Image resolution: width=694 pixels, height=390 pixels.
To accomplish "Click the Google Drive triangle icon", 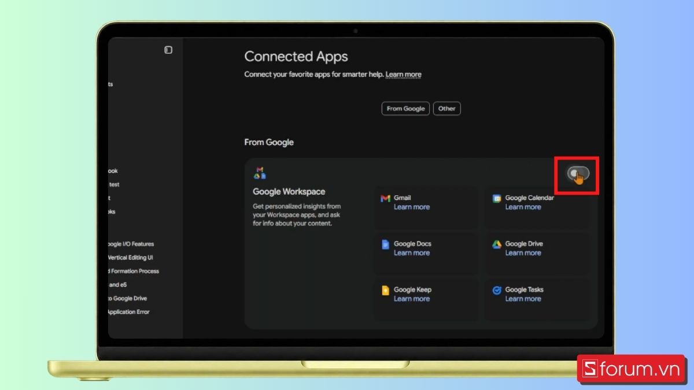I will pyautogui.click(x=497, y=244).
